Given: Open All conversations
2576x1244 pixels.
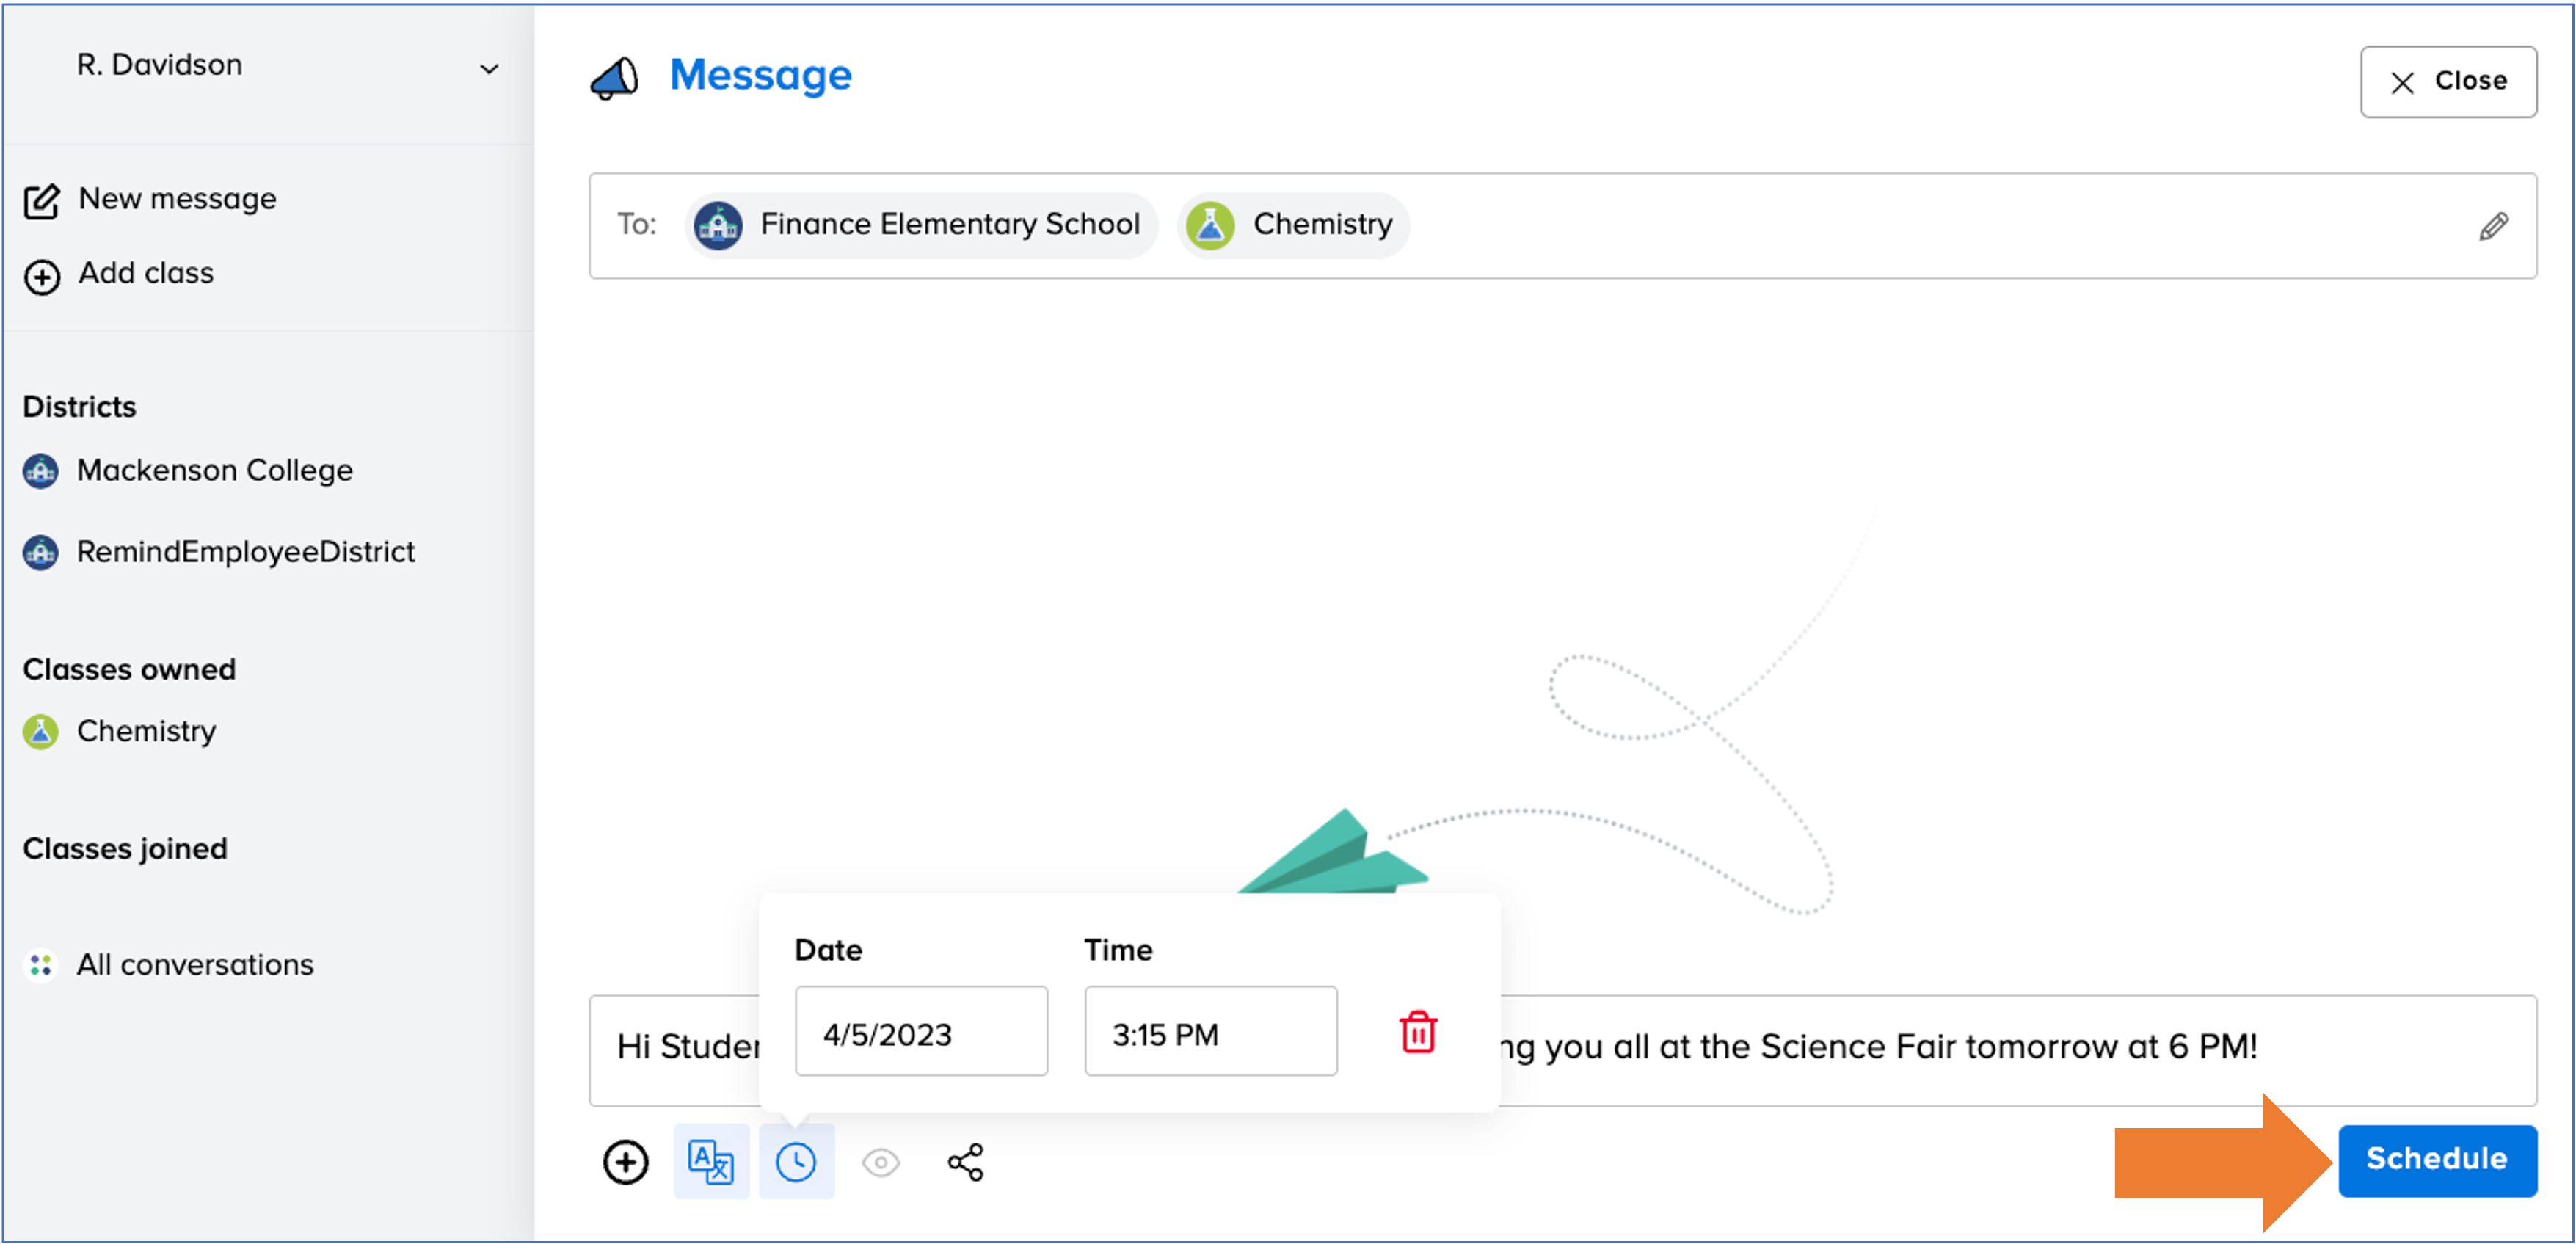Looking at the screenshot, I should pos(195,964).
